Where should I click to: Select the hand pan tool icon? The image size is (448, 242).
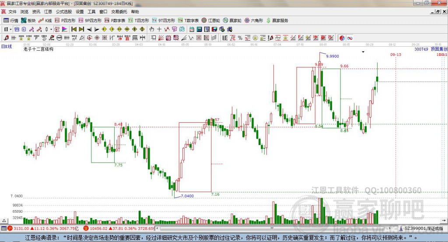(152, 29)
